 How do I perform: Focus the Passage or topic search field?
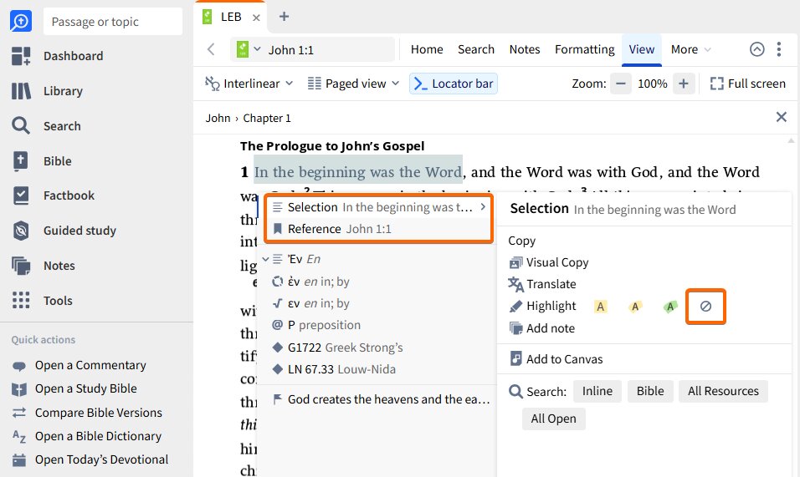tap(113, 22)
